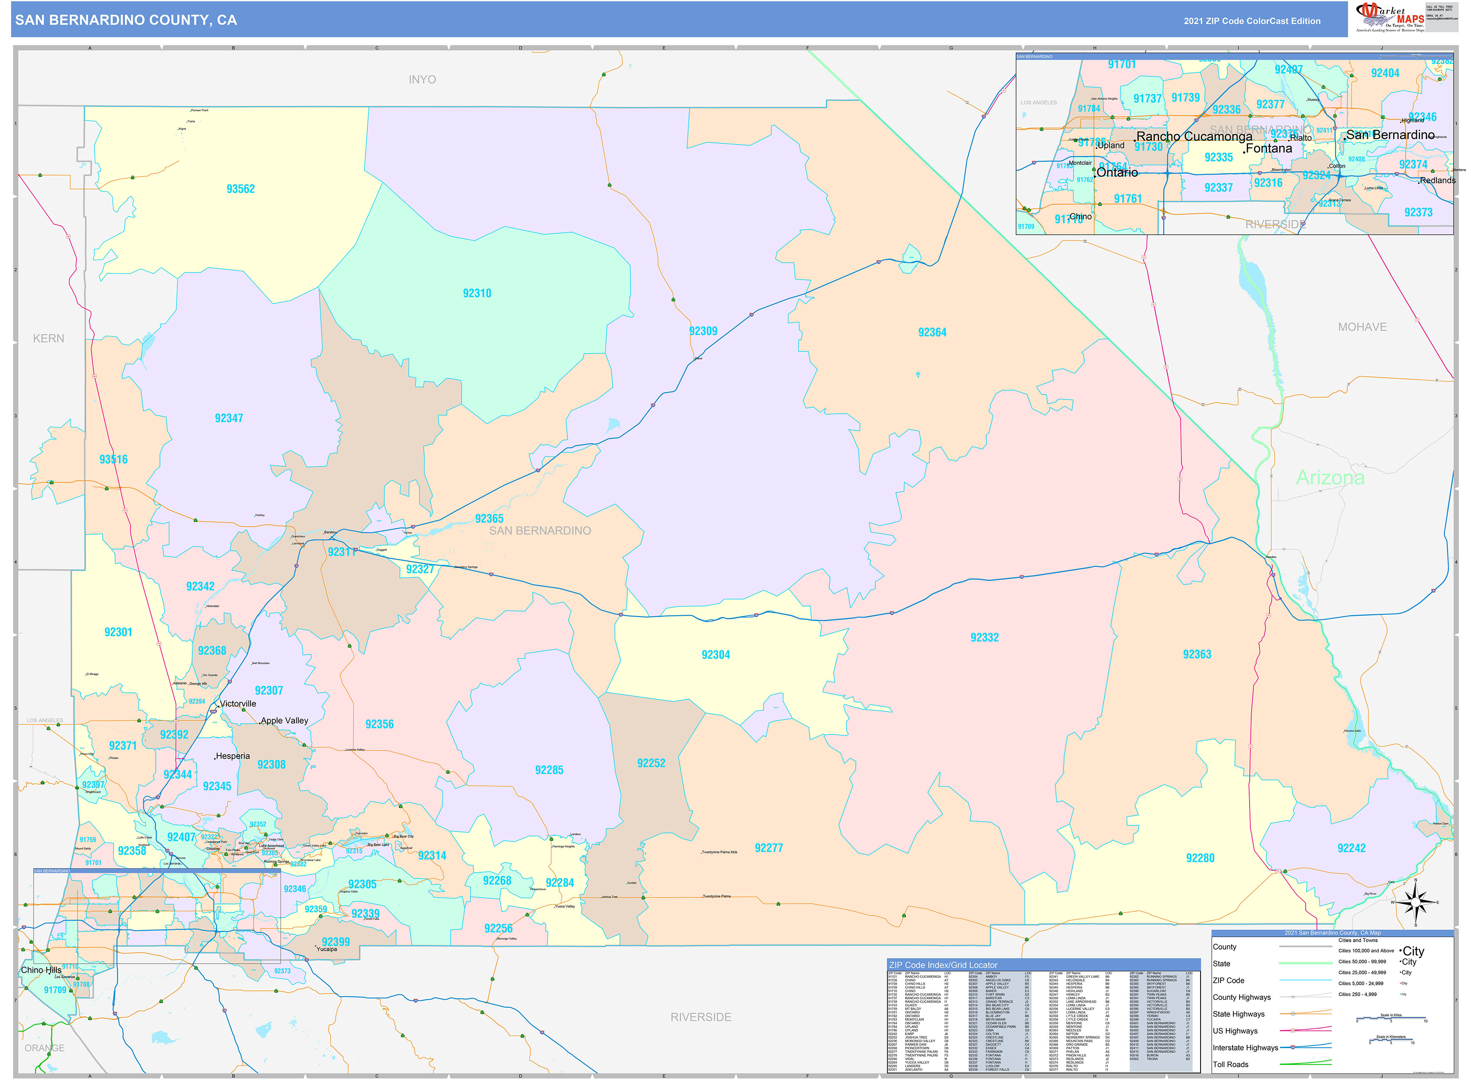Screen dimensions: 1471x1080
Task: Click ZIP code 92252 region label
Action: coord(651,763)
